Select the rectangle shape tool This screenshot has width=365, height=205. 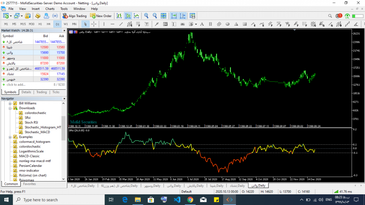pos(245,24)
